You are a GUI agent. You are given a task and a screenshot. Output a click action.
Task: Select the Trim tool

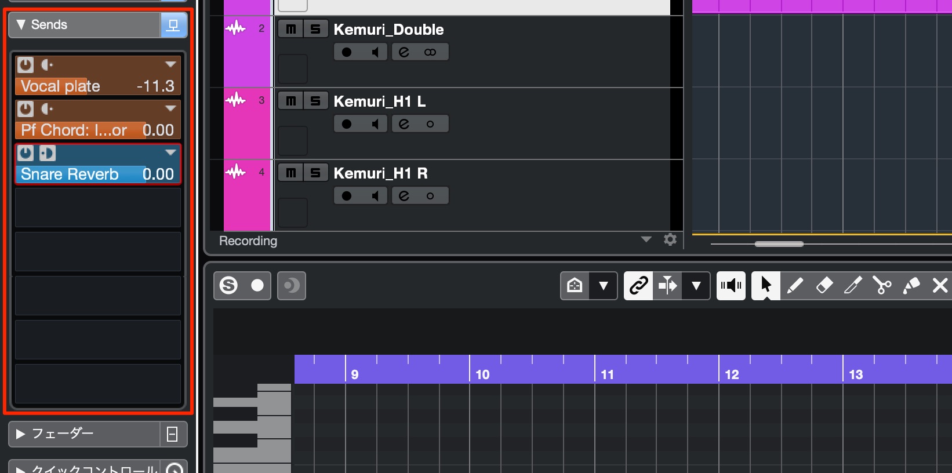853,285
